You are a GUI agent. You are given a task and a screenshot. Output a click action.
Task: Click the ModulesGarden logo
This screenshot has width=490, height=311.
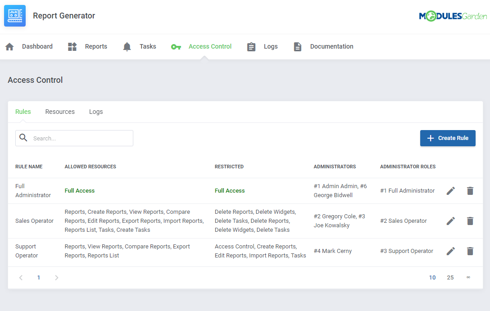click(453, 16)
